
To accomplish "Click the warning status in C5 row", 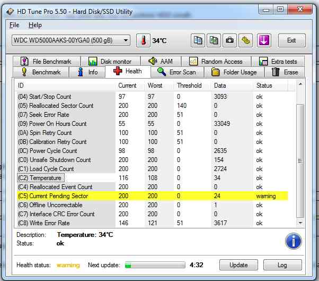I will click(x=266, y=196).
